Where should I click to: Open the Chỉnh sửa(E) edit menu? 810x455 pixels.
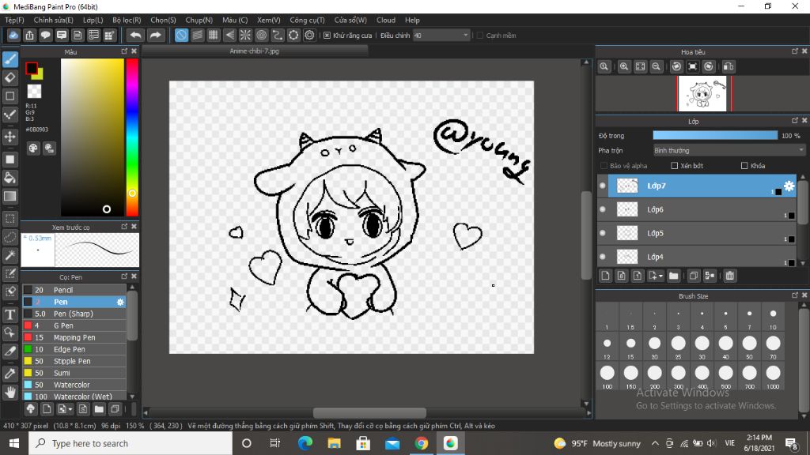[53, 20]
